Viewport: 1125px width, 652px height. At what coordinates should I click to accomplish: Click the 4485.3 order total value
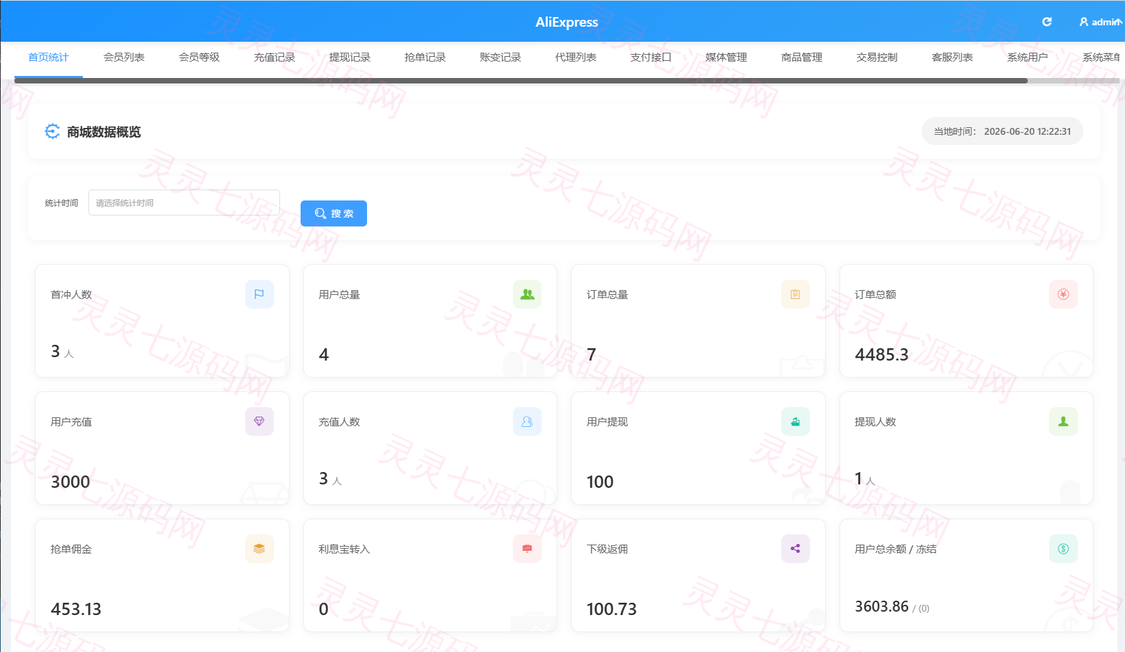881,354
